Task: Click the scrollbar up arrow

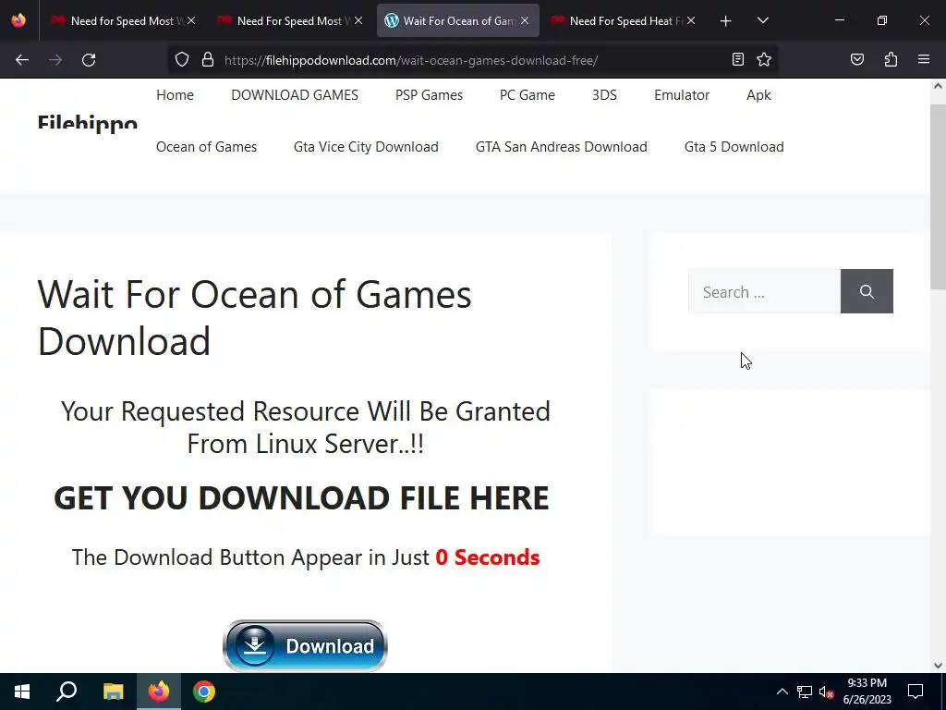Action: click(x=938, y=86)
